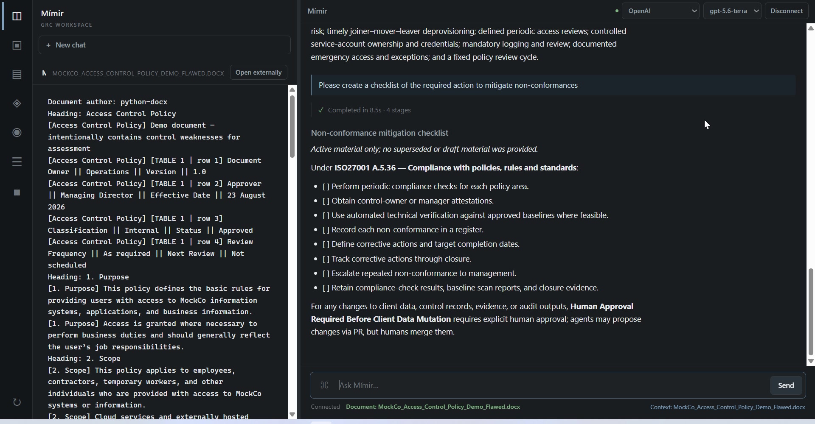Viewport: 815px width, 424px height.
Task: Click the green connection status dot
Action: coord(617,11)
